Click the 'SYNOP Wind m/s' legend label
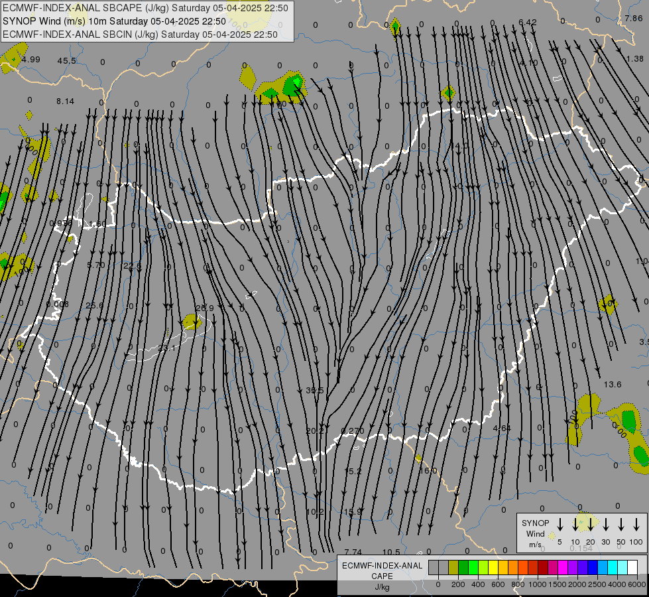This screenshot has width=649, height=597. [535, 533]
